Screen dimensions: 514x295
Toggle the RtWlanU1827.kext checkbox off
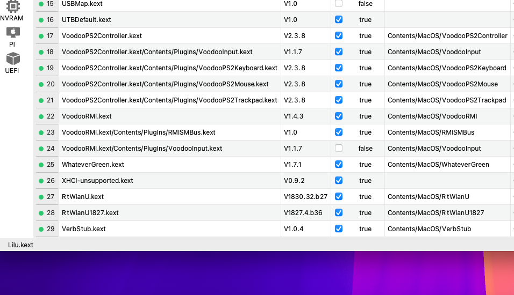coord(339,212)
